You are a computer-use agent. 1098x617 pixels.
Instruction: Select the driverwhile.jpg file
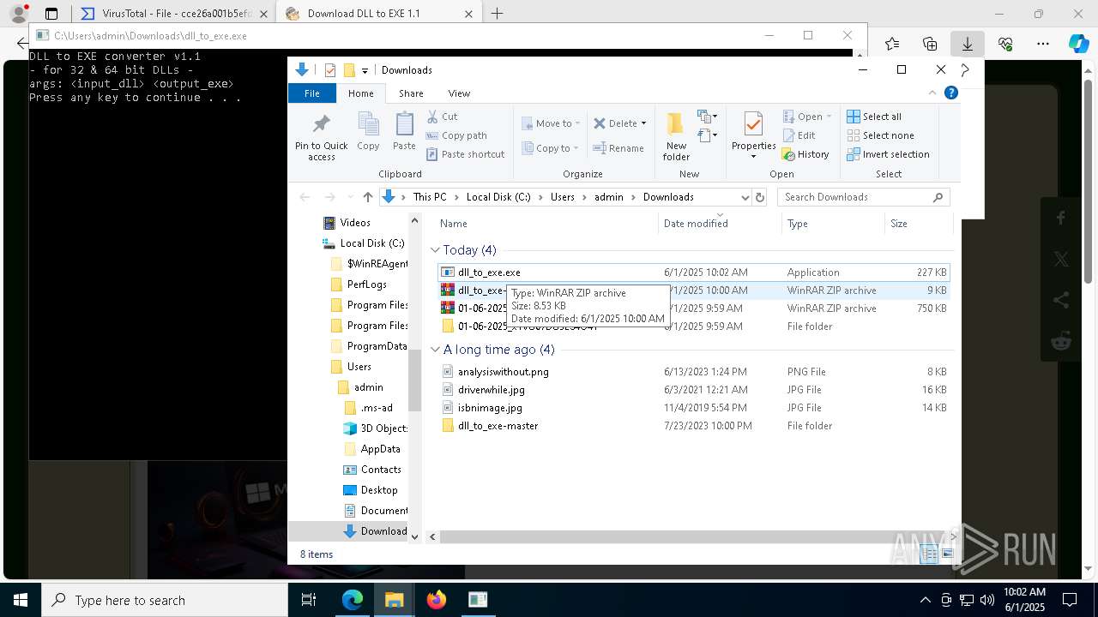693,390
